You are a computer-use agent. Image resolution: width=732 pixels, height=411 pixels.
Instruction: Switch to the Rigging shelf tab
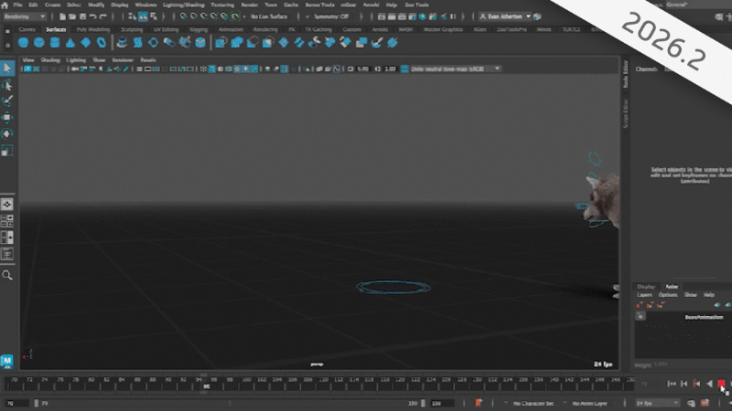point(199,29)
